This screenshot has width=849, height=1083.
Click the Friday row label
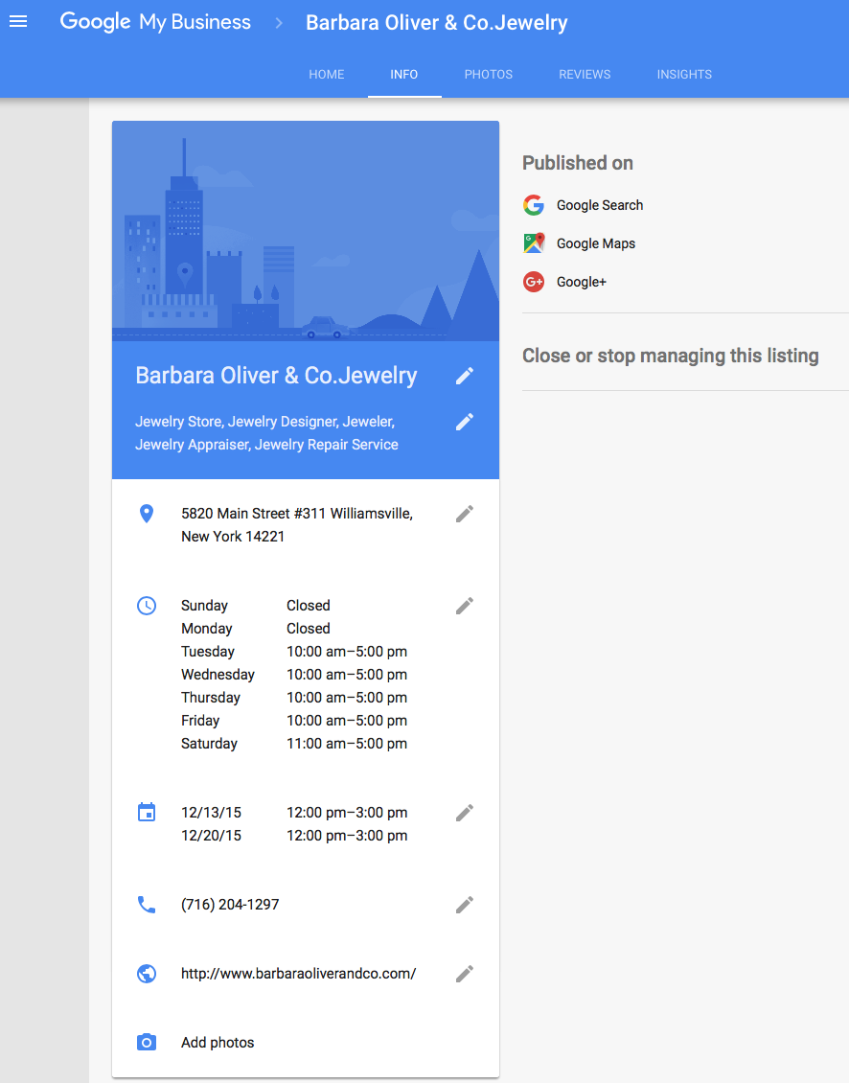coord(200,721)
